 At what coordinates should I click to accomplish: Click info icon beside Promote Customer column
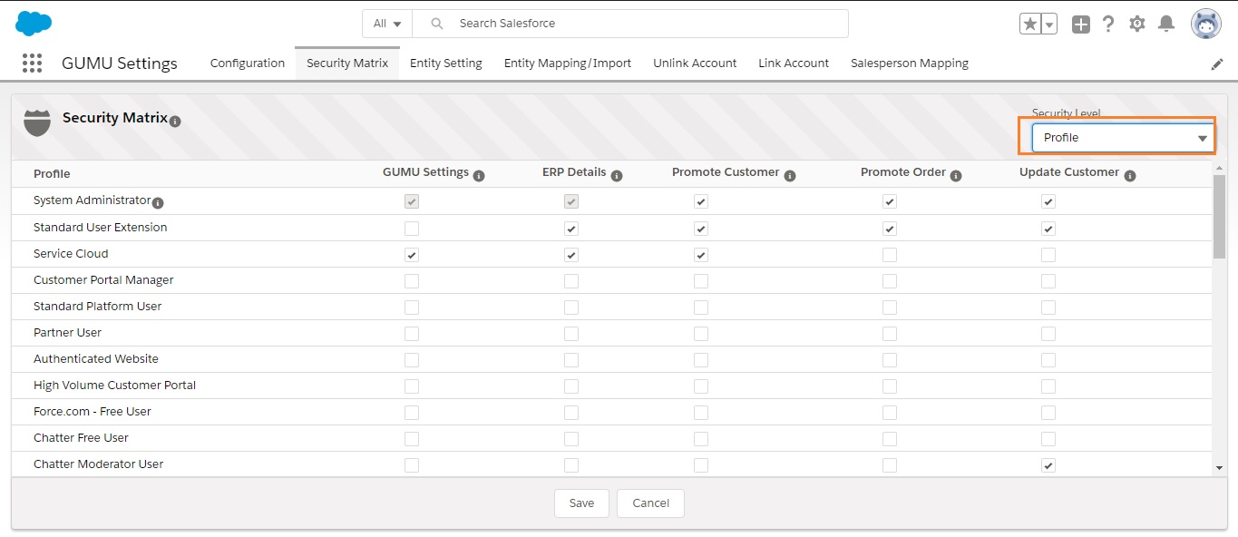790,176
